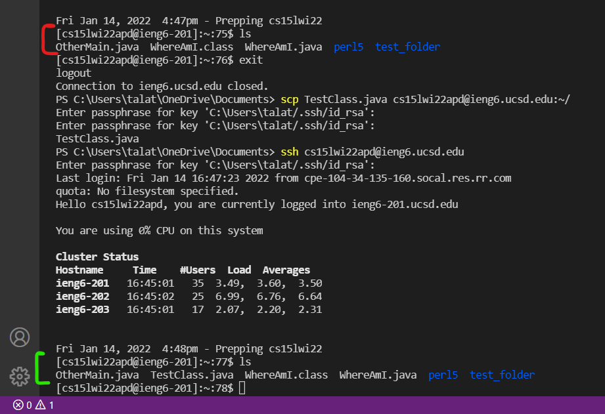605x414 pixels.
Task: Open the Manage settings gear icon
Action: [x=20, y=376]
